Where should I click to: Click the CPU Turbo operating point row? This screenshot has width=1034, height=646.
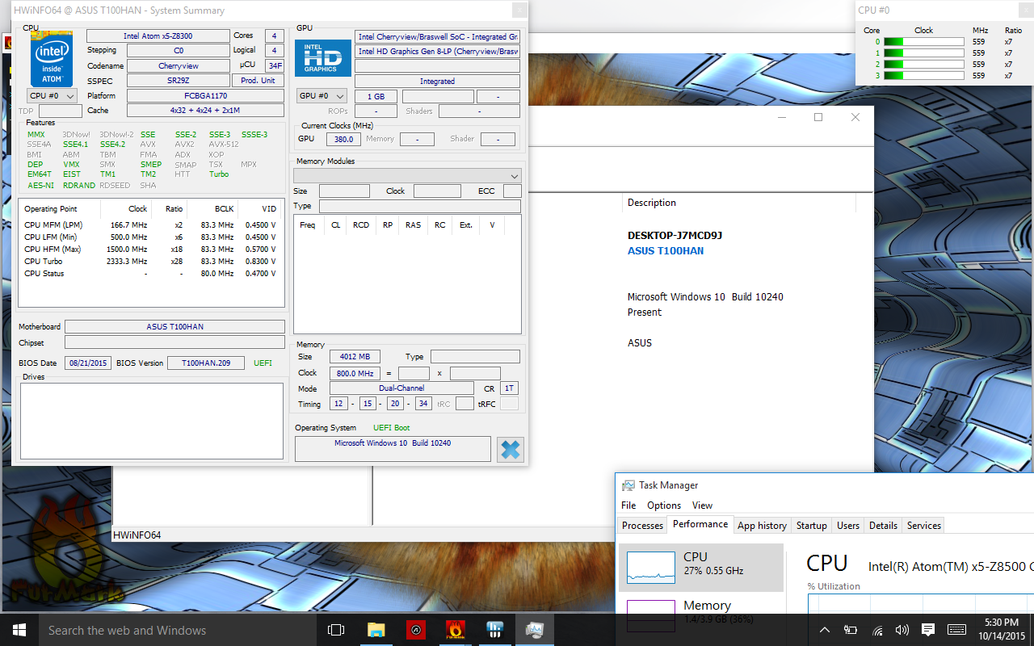pos(151,262)
